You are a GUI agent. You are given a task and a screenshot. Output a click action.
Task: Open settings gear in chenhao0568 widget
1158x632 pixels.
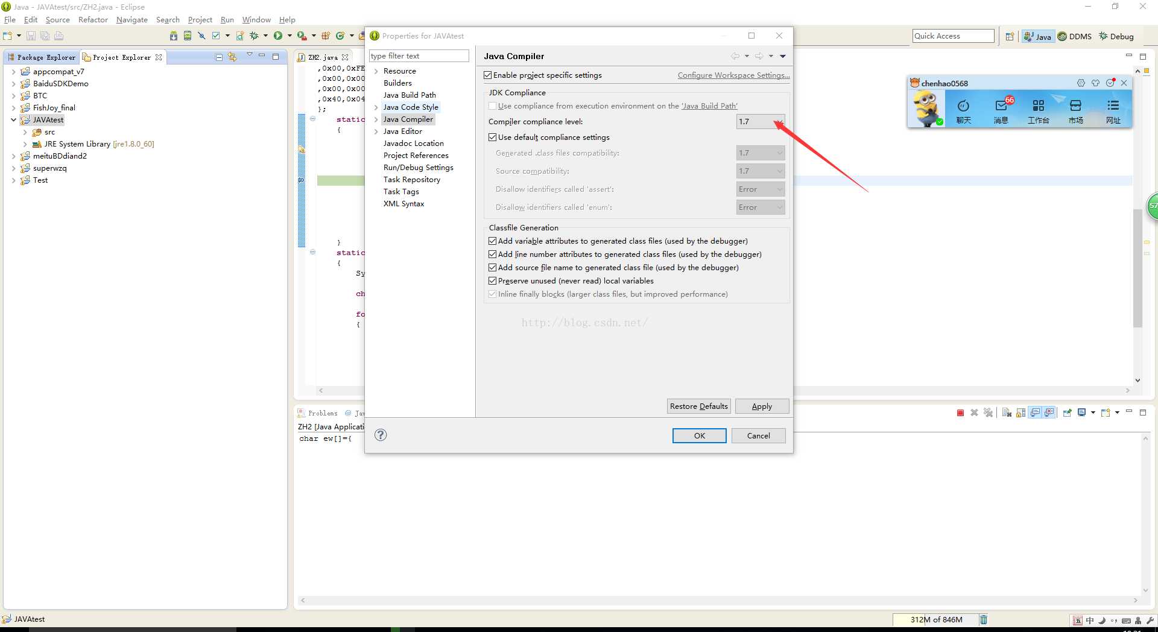(1081, 83)
